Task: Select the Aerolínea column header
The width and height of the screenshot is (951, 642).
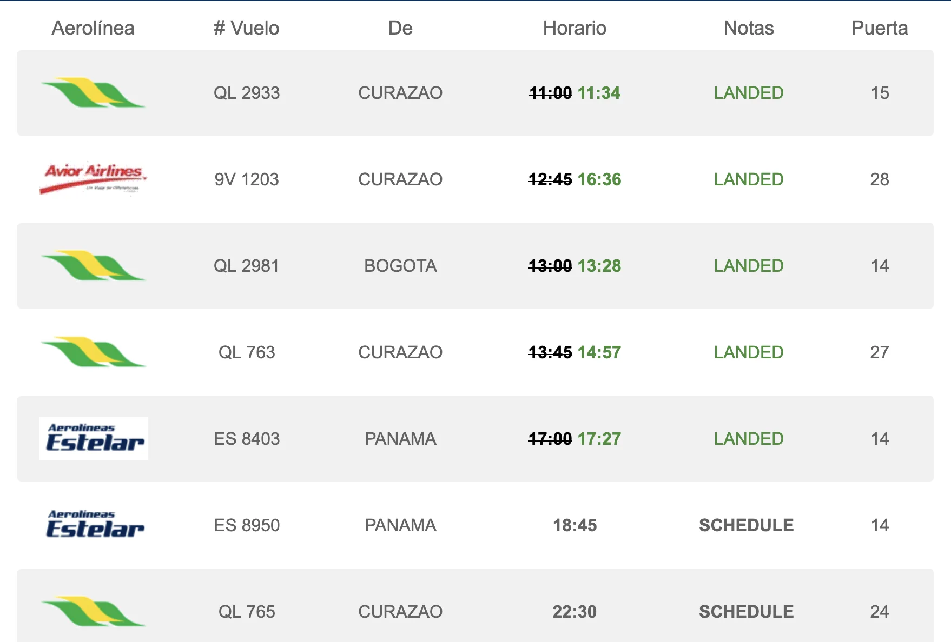Action: point(93,28)
